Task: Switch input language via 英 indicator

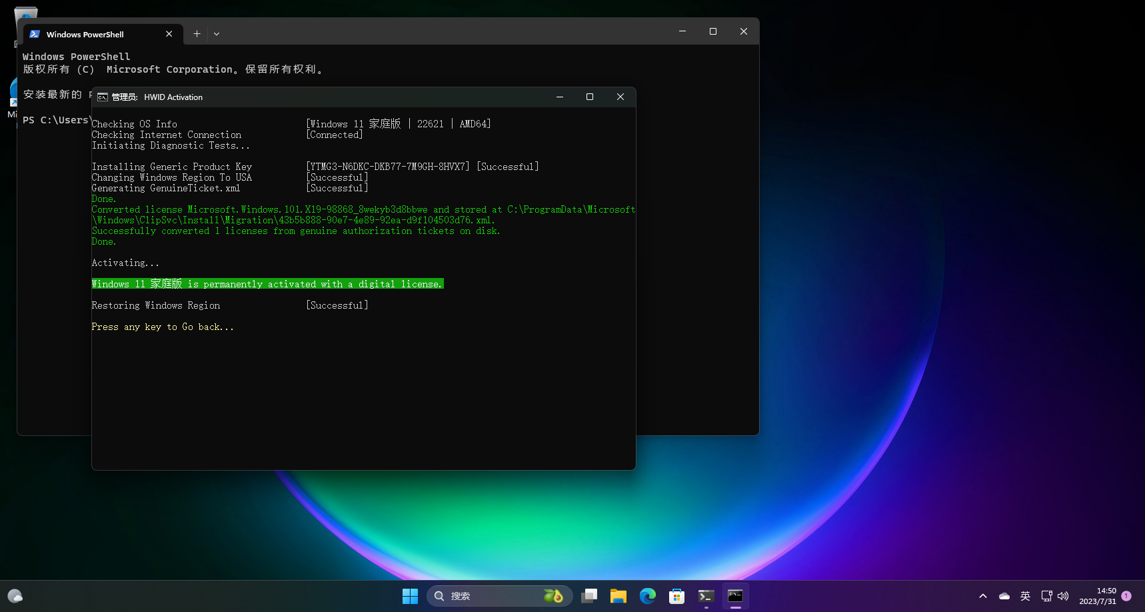Action: (x=1025, y=596)
